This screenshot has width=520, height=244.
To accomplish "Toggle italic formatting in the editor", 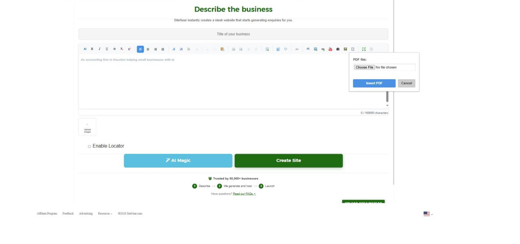I will coord(99,49).
